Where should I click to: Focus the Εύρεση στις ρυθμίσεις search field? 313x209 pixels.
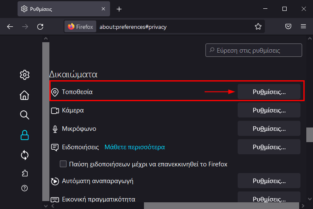[254, 50]
